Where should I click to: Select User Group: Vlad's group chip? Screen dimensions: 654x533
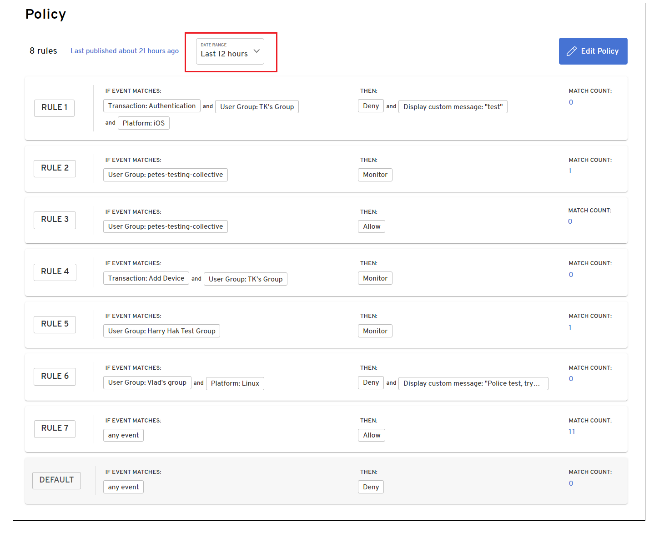[x=147, y=382]
